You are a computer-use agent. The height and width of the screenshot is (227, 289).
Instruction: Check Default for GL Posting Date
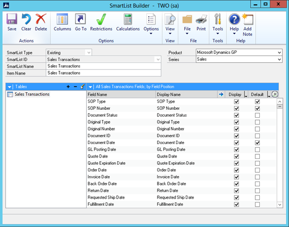[x=258, y=150]
